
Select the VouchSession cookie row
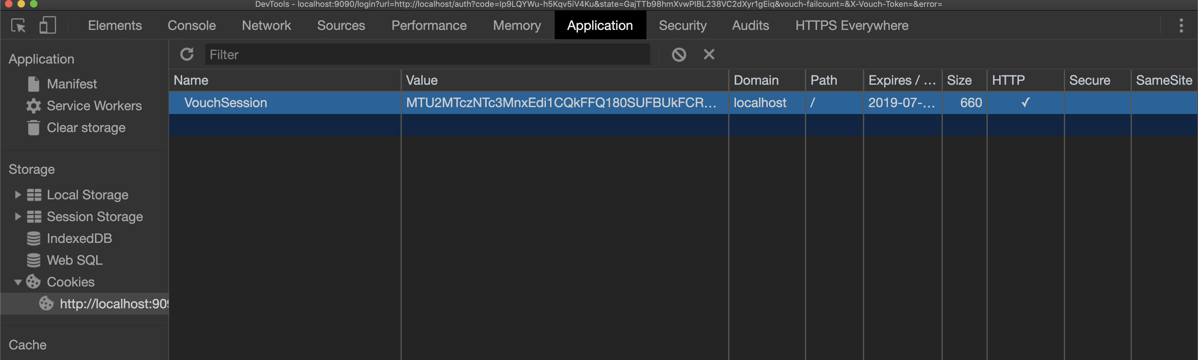225,103
